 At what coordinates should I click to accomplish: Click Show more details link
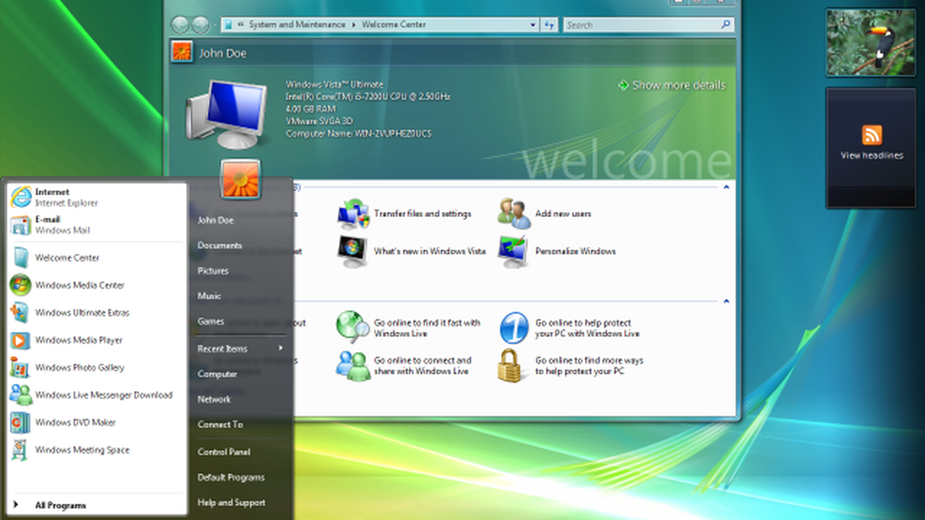(x=678, y=86)
